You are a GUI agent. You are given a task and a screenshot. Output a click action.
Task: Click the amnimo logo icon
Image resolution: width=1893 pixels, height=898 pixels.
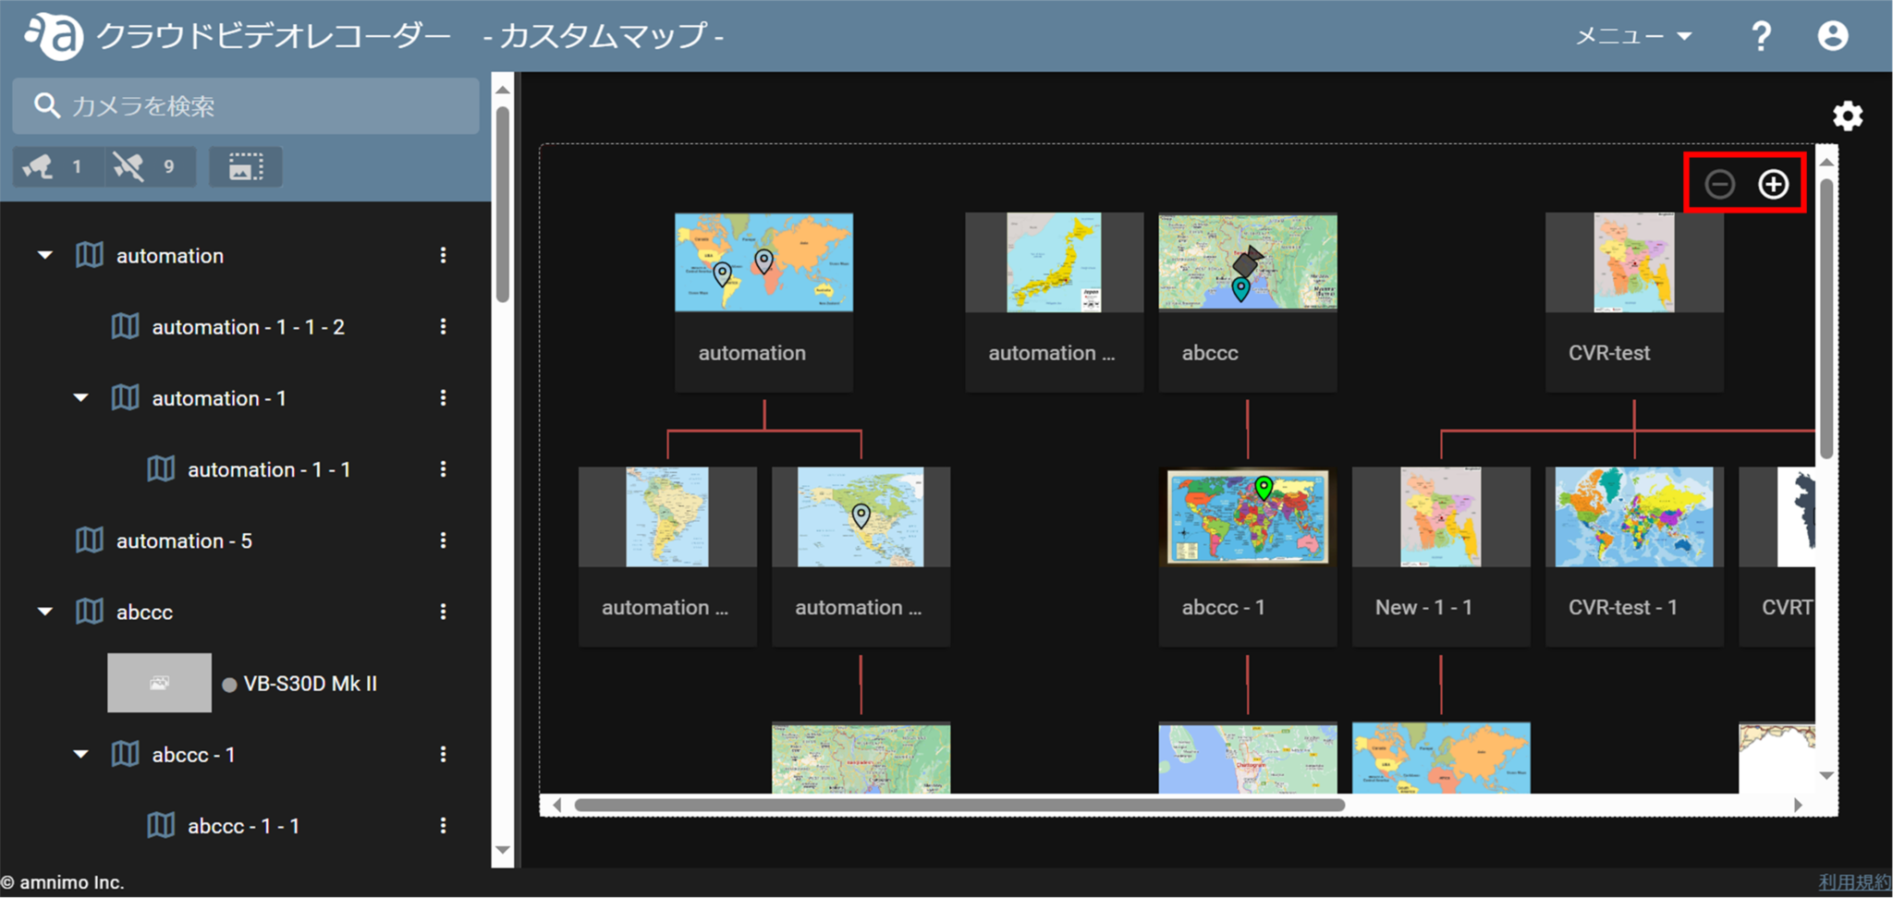click(53, 35)
